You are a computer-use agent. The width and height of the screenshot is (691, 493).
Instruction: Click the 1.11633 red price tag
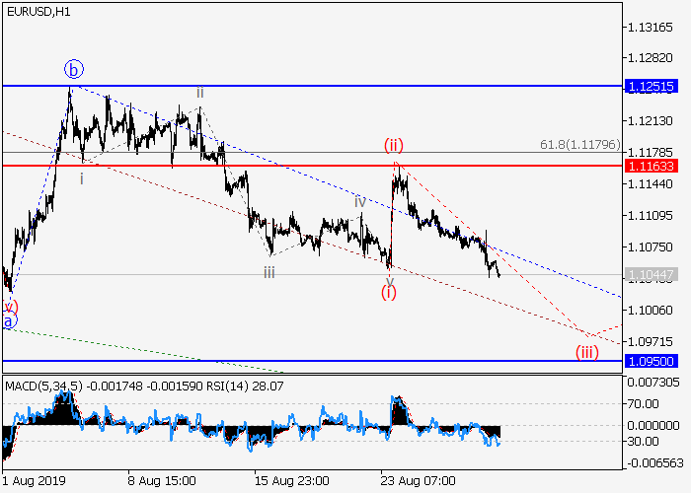(651, 166)
